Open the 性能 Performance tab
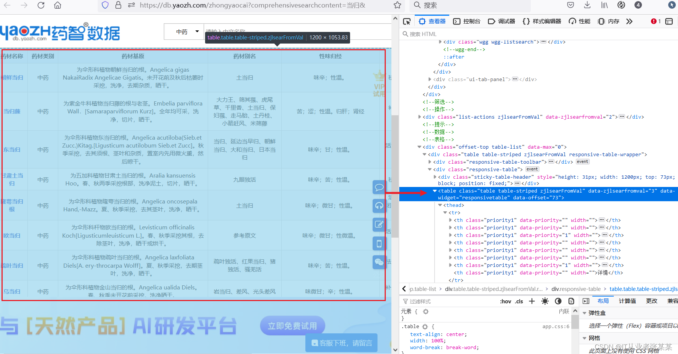The width and height of the screenshot is (678, 354). 580,21
